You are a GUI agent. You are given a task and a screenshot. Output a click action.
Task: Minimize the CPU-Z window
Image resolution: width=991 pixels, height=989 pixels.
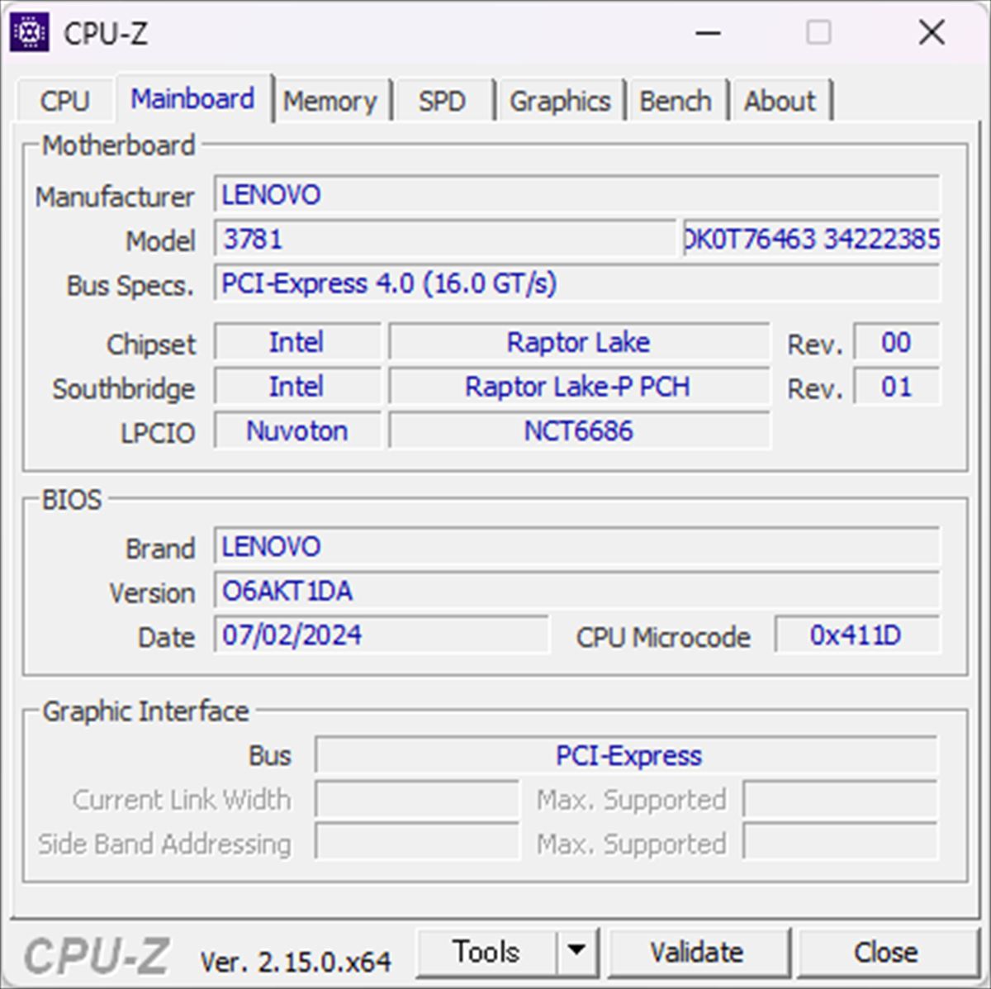[708, 33]
